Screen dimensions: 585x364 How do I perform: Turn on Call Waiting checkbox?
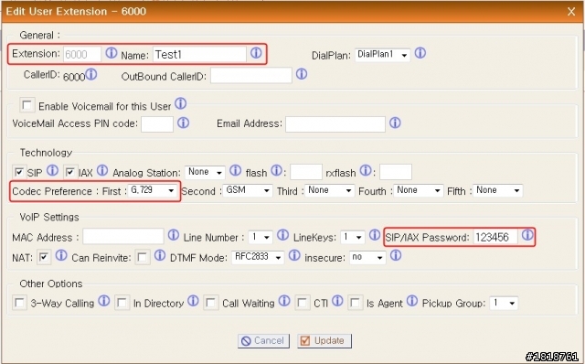point(211,303)
